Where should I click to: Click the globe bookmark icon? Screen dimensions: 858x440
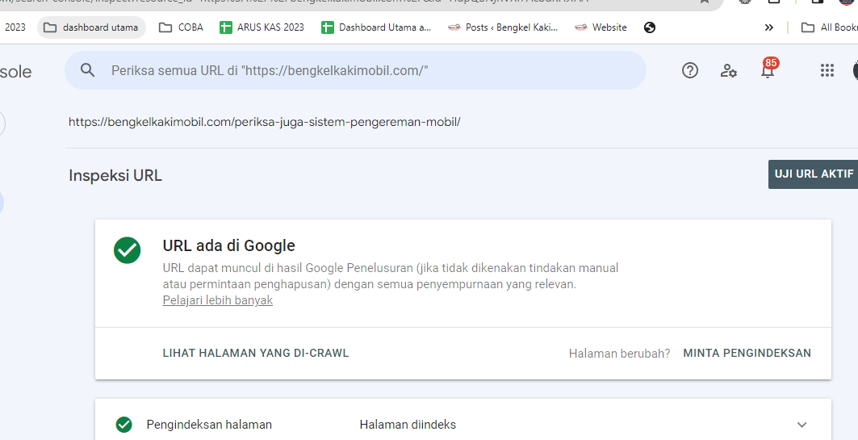650,27
